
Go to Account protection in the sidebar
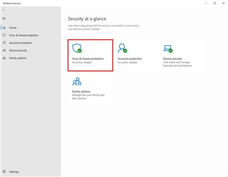click(21, 43)
